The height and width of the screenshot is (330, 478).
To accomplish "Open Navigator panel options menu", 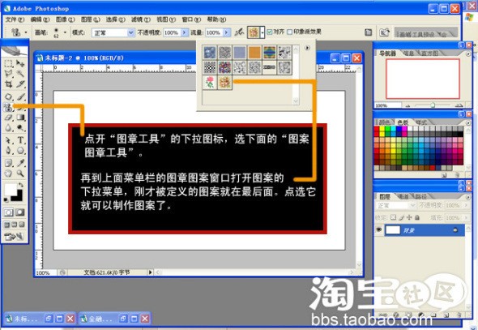I will point(468,54).
